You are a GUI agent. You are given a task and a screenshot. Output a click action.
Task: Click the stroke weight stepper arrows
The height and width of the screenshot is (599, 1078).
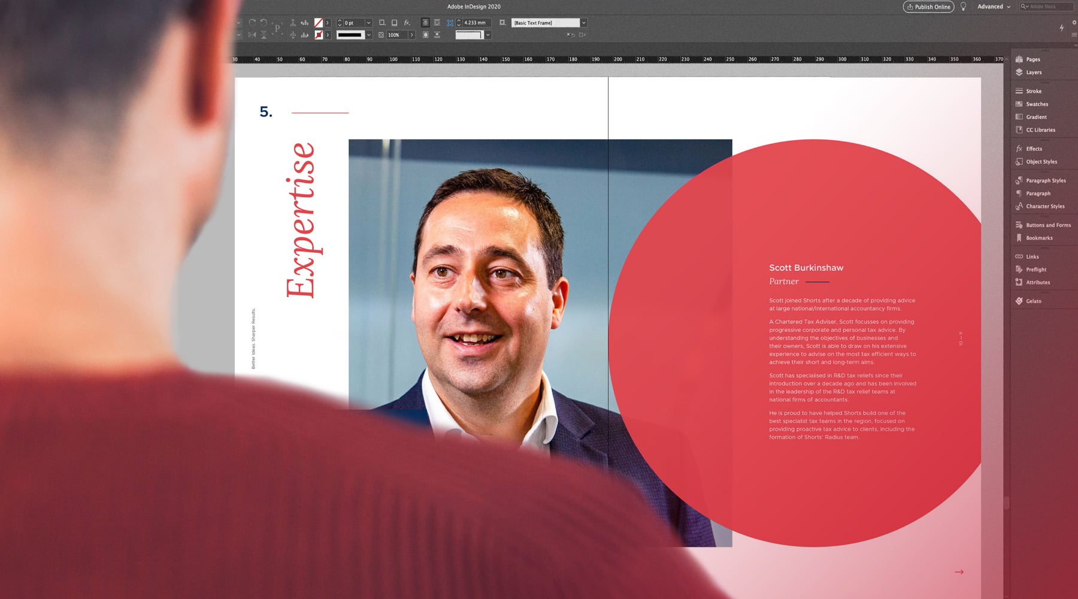point(340,23)
